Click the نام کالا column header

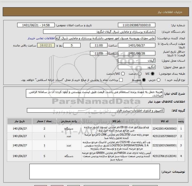pyautogui.click(x=116, y=121)
